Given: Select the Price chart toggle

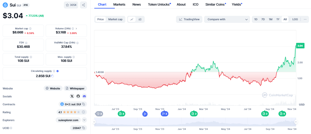Looking at the screenshot, I should 100,19.
